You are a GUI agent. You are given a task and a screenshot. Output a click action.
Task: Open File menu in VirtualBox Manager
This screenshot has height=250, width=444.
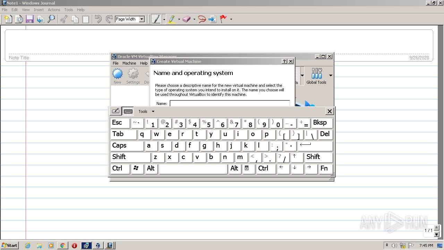point(116,63)
